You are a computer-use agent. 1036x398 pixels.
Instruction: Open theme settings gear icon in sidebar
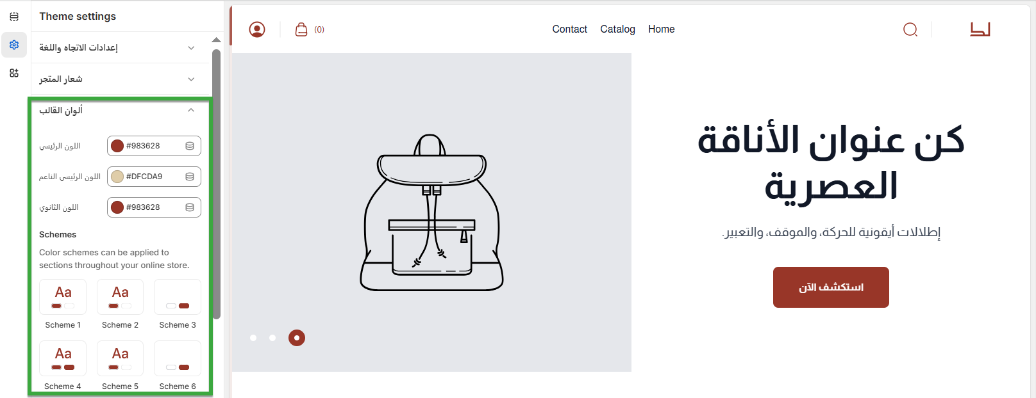coord(14,45)
